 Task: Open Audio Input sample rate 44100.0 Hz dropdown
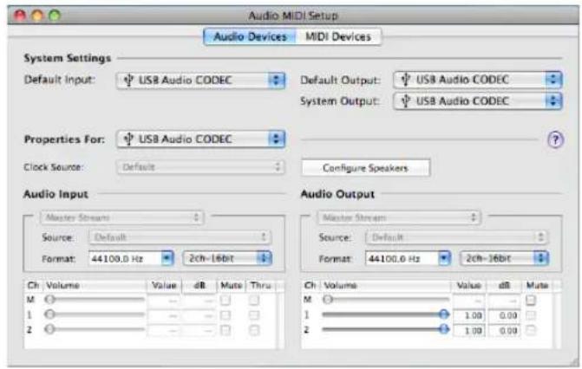tap(131, 258)
